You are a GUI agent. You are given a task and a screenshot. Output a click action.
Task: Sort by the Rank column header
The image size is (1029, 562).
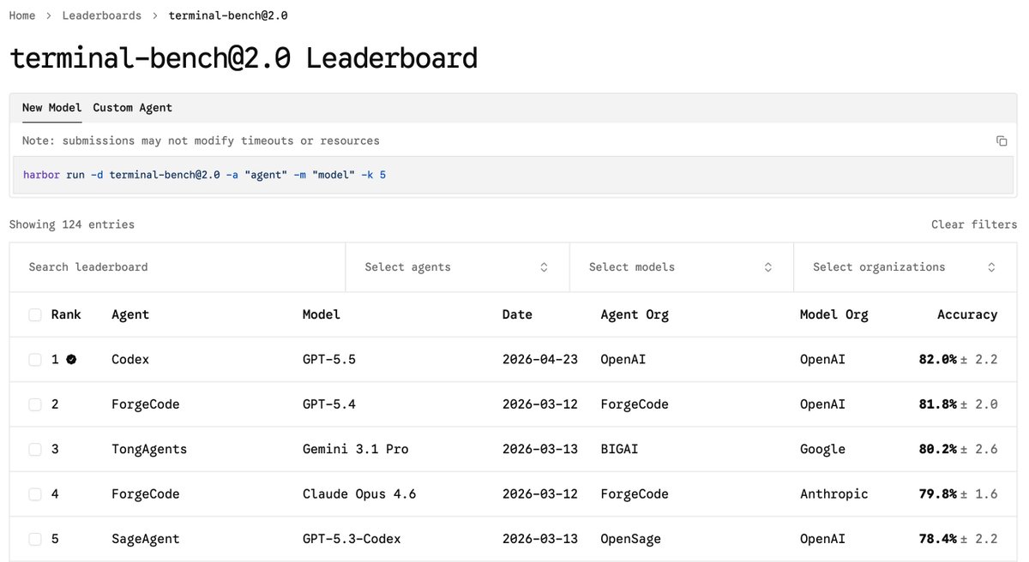pyautogui.click(x=66, y=314)
